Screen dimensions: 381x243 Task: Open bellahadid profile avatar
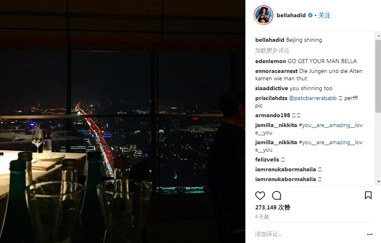coord(263,15)
